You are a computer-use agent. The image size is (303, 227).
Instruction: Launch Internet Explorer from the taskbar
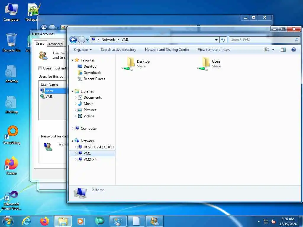(x=26, y=221)
